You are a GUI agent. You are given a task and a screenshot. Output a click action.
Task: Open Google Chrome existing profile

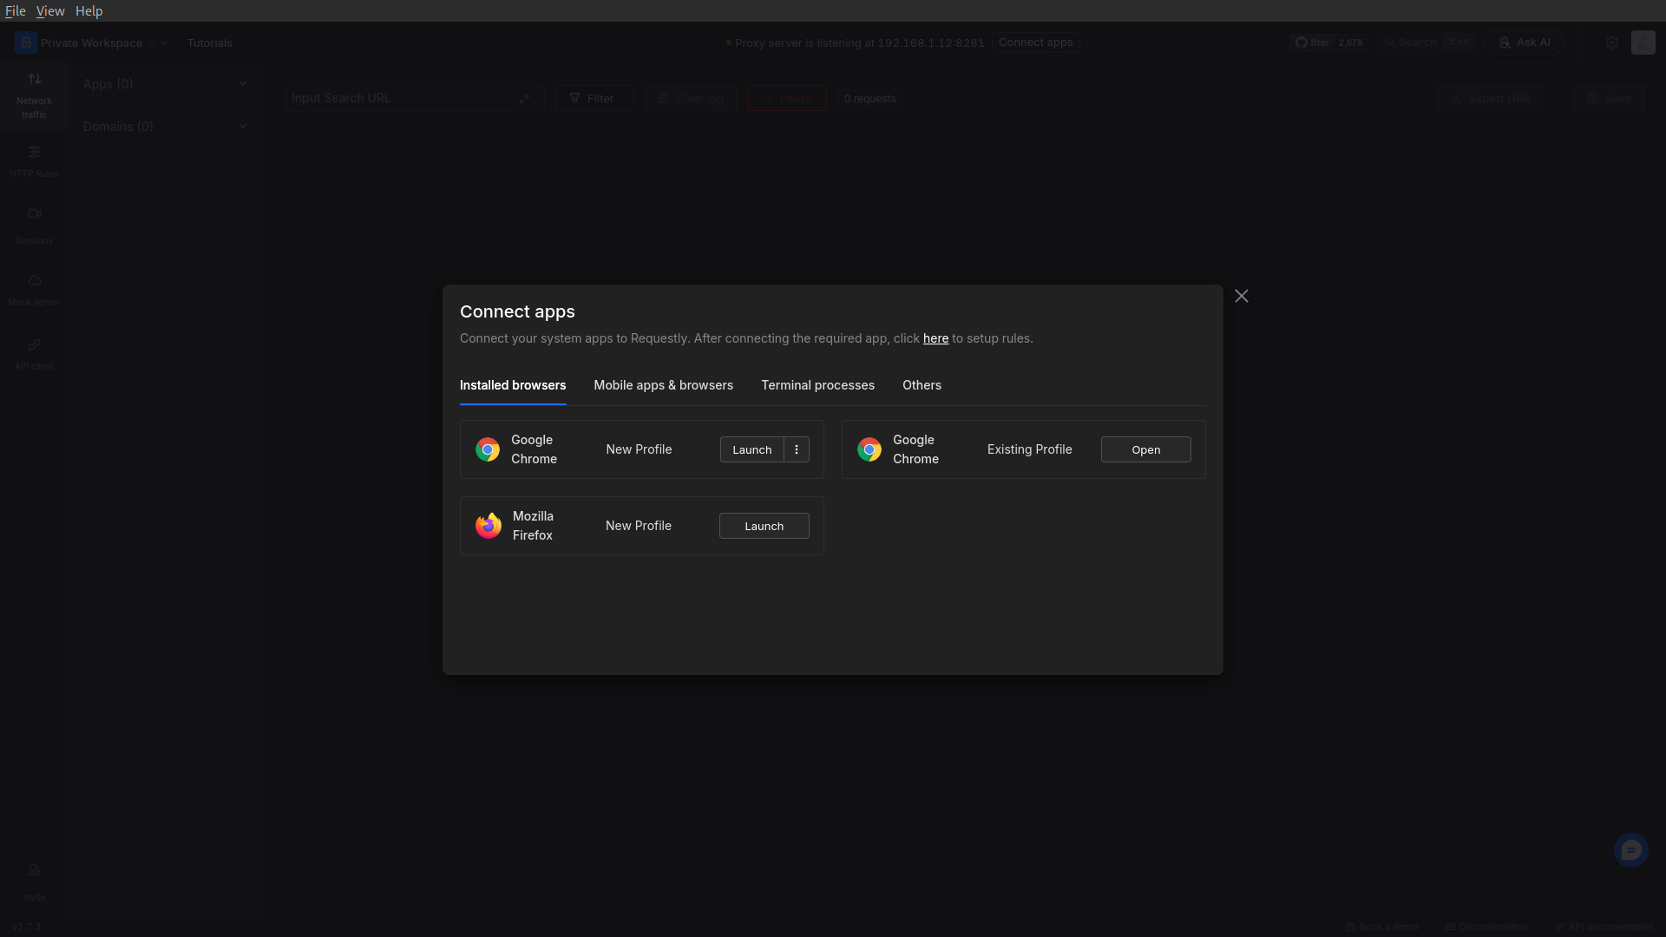point(1145,449)
